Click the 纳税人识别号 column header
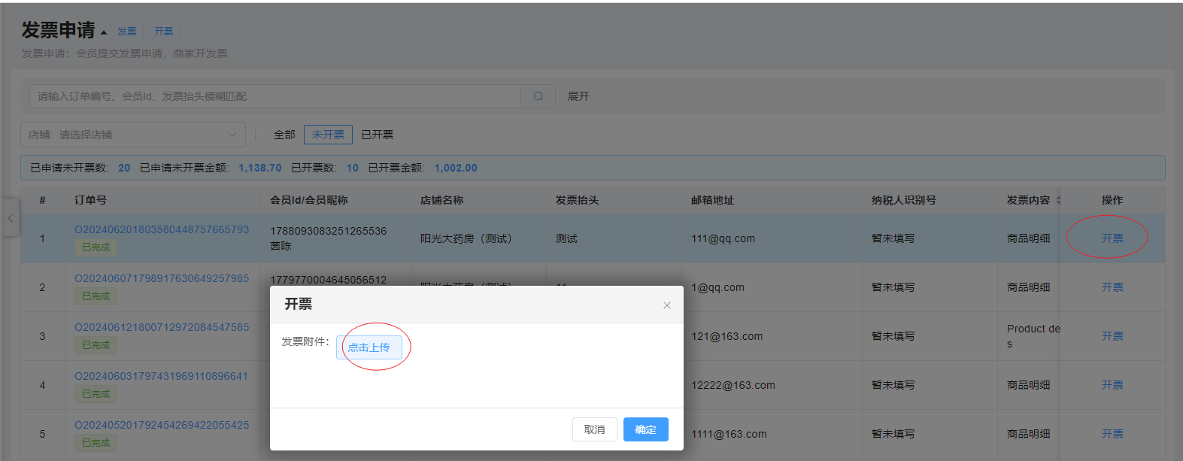 pos(904,200)
